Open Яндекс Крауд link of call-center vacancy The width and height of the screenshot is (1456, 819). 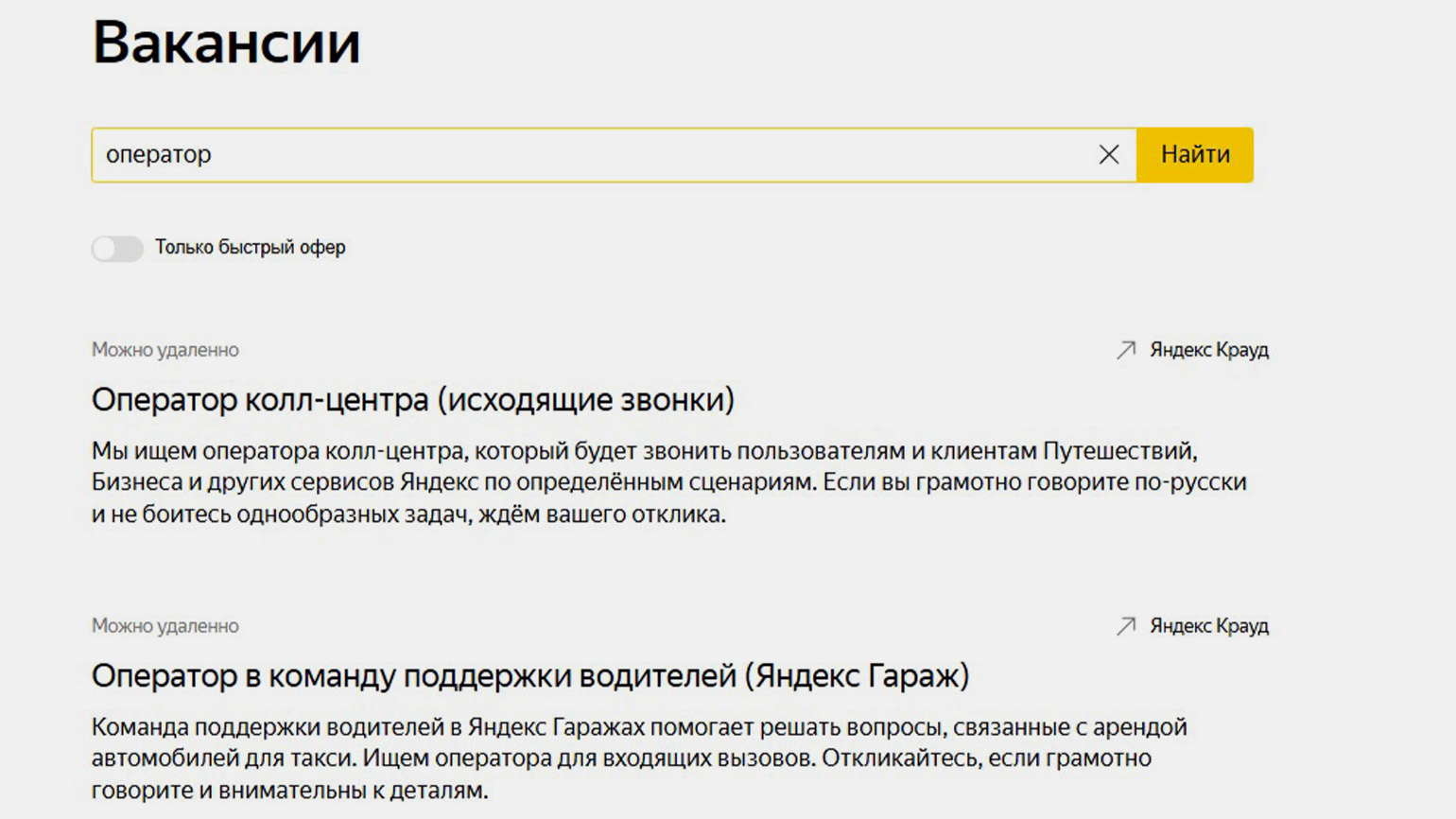point(1209,350)
